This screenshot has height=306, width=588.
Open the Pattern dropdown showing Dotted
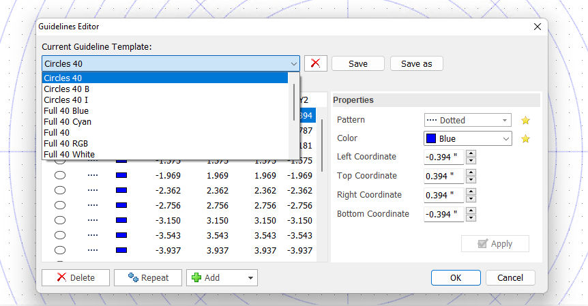click(467, 120)
